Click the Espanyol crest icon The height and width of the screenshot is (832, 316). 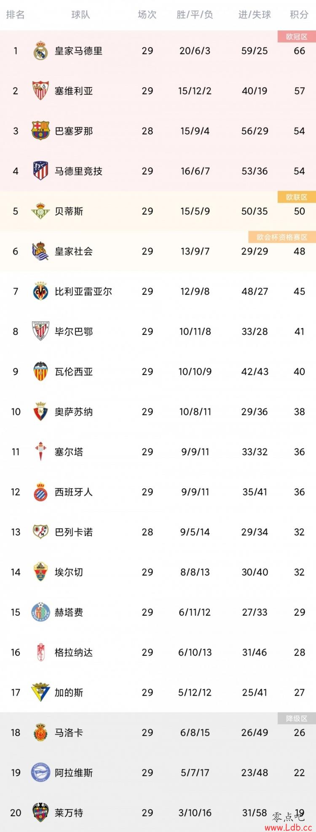tap(41, 492)
